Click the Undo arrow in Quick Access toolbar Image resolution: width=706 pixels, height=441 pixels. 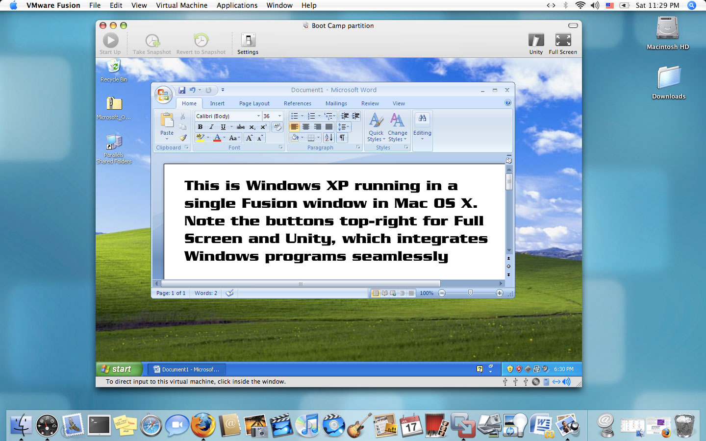pos(193,90)
